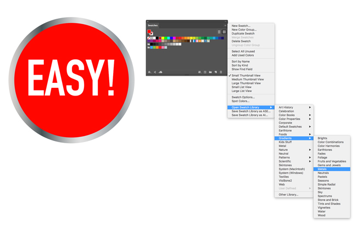357x242 pixels.
Task: Choose Metals from the Gradients submenu
Action: coord(323,169)
